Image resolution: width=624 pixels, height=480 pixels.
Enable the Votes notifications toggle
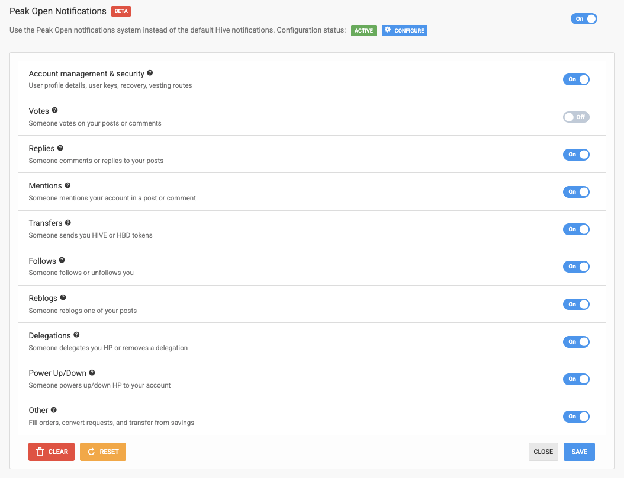coord(576,117)
